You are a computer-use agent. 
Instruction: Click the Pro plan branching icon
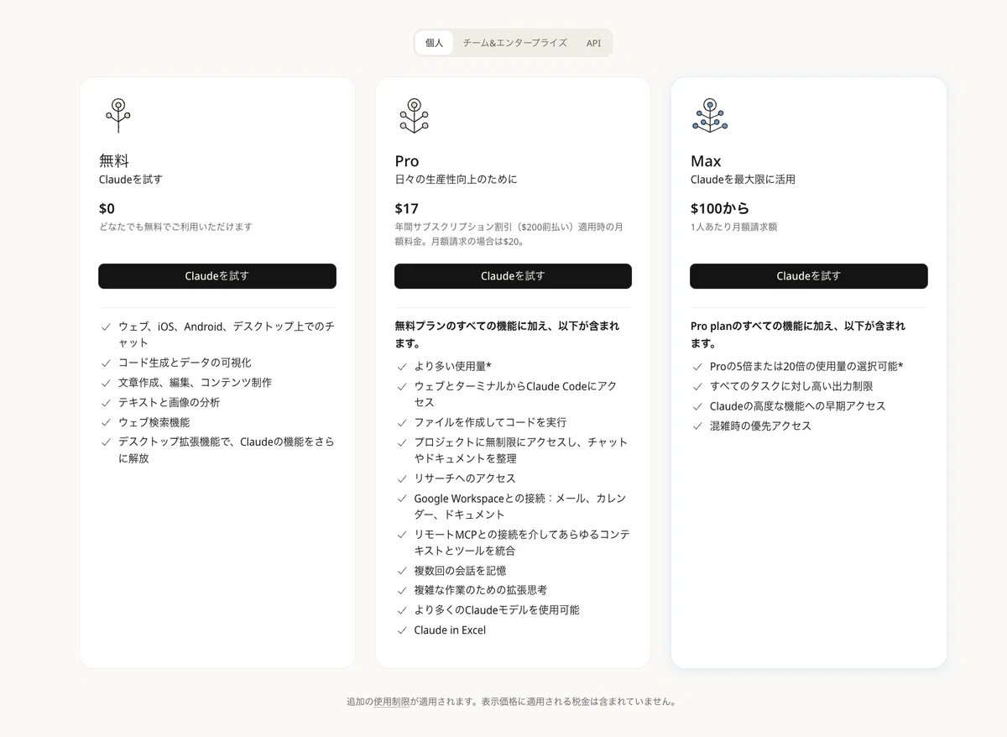click(x=414, y=115)
